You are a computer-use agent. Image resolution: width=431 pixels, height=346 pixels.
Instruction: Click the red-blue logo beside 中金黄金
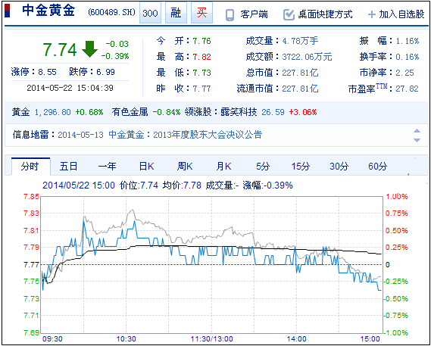pyautogui.click(x=8, y=11)
